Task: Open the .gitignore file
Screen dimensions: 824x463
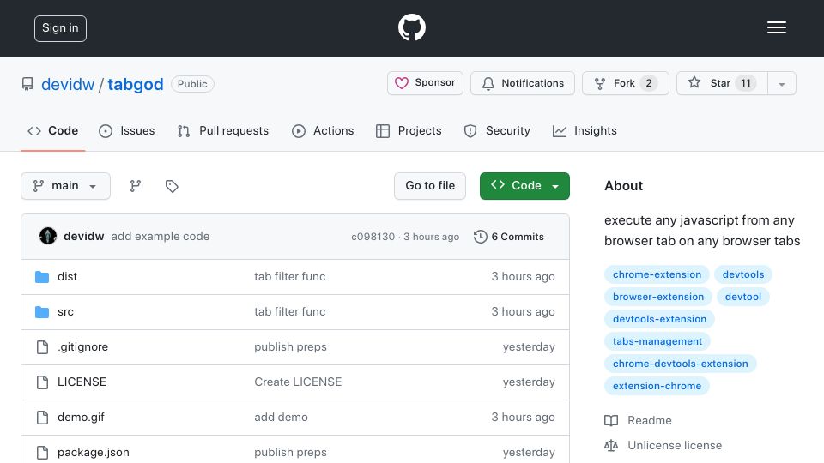Action: click(x=82, y=347)
